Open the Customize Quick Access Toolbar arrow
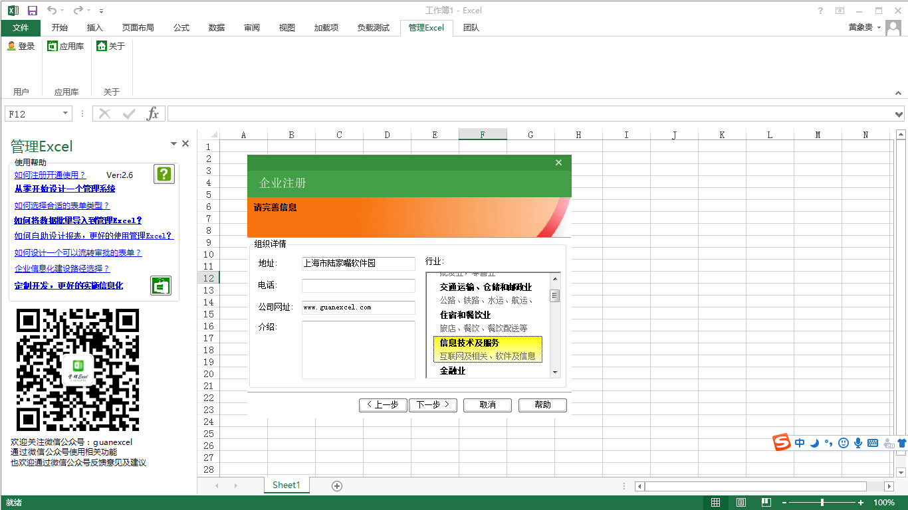The height and width of the screenshot is (510, 908). [101, 11]
